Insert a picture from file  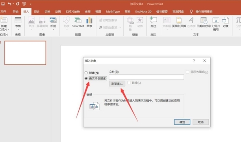point(32,23)
